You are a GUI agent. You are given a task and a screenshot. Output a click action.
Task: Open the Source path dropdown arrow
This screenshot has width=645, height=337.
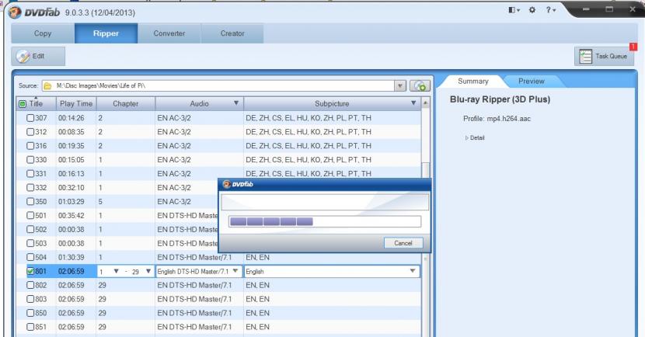tap(400, 86)
